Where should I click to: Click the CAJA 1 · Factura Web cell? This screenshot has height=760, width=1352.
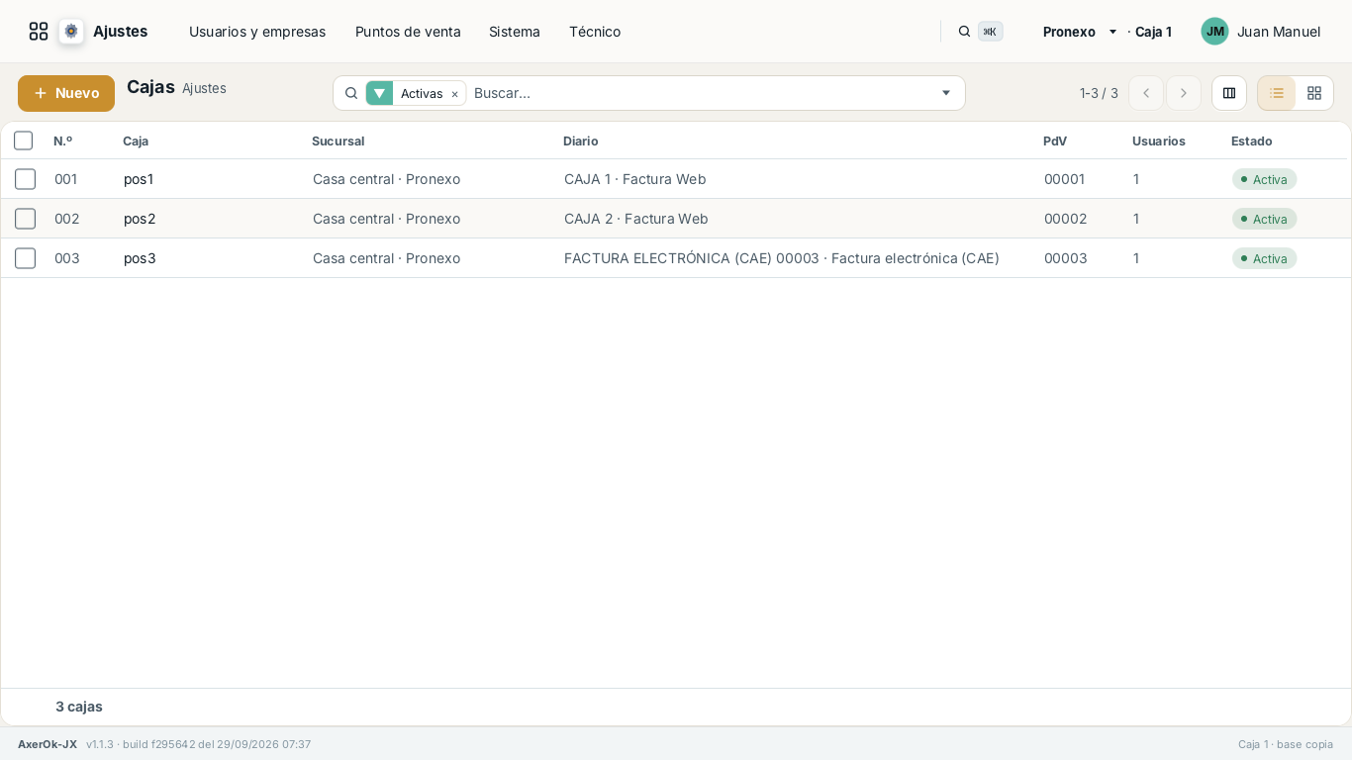click(x=635, y=179)
